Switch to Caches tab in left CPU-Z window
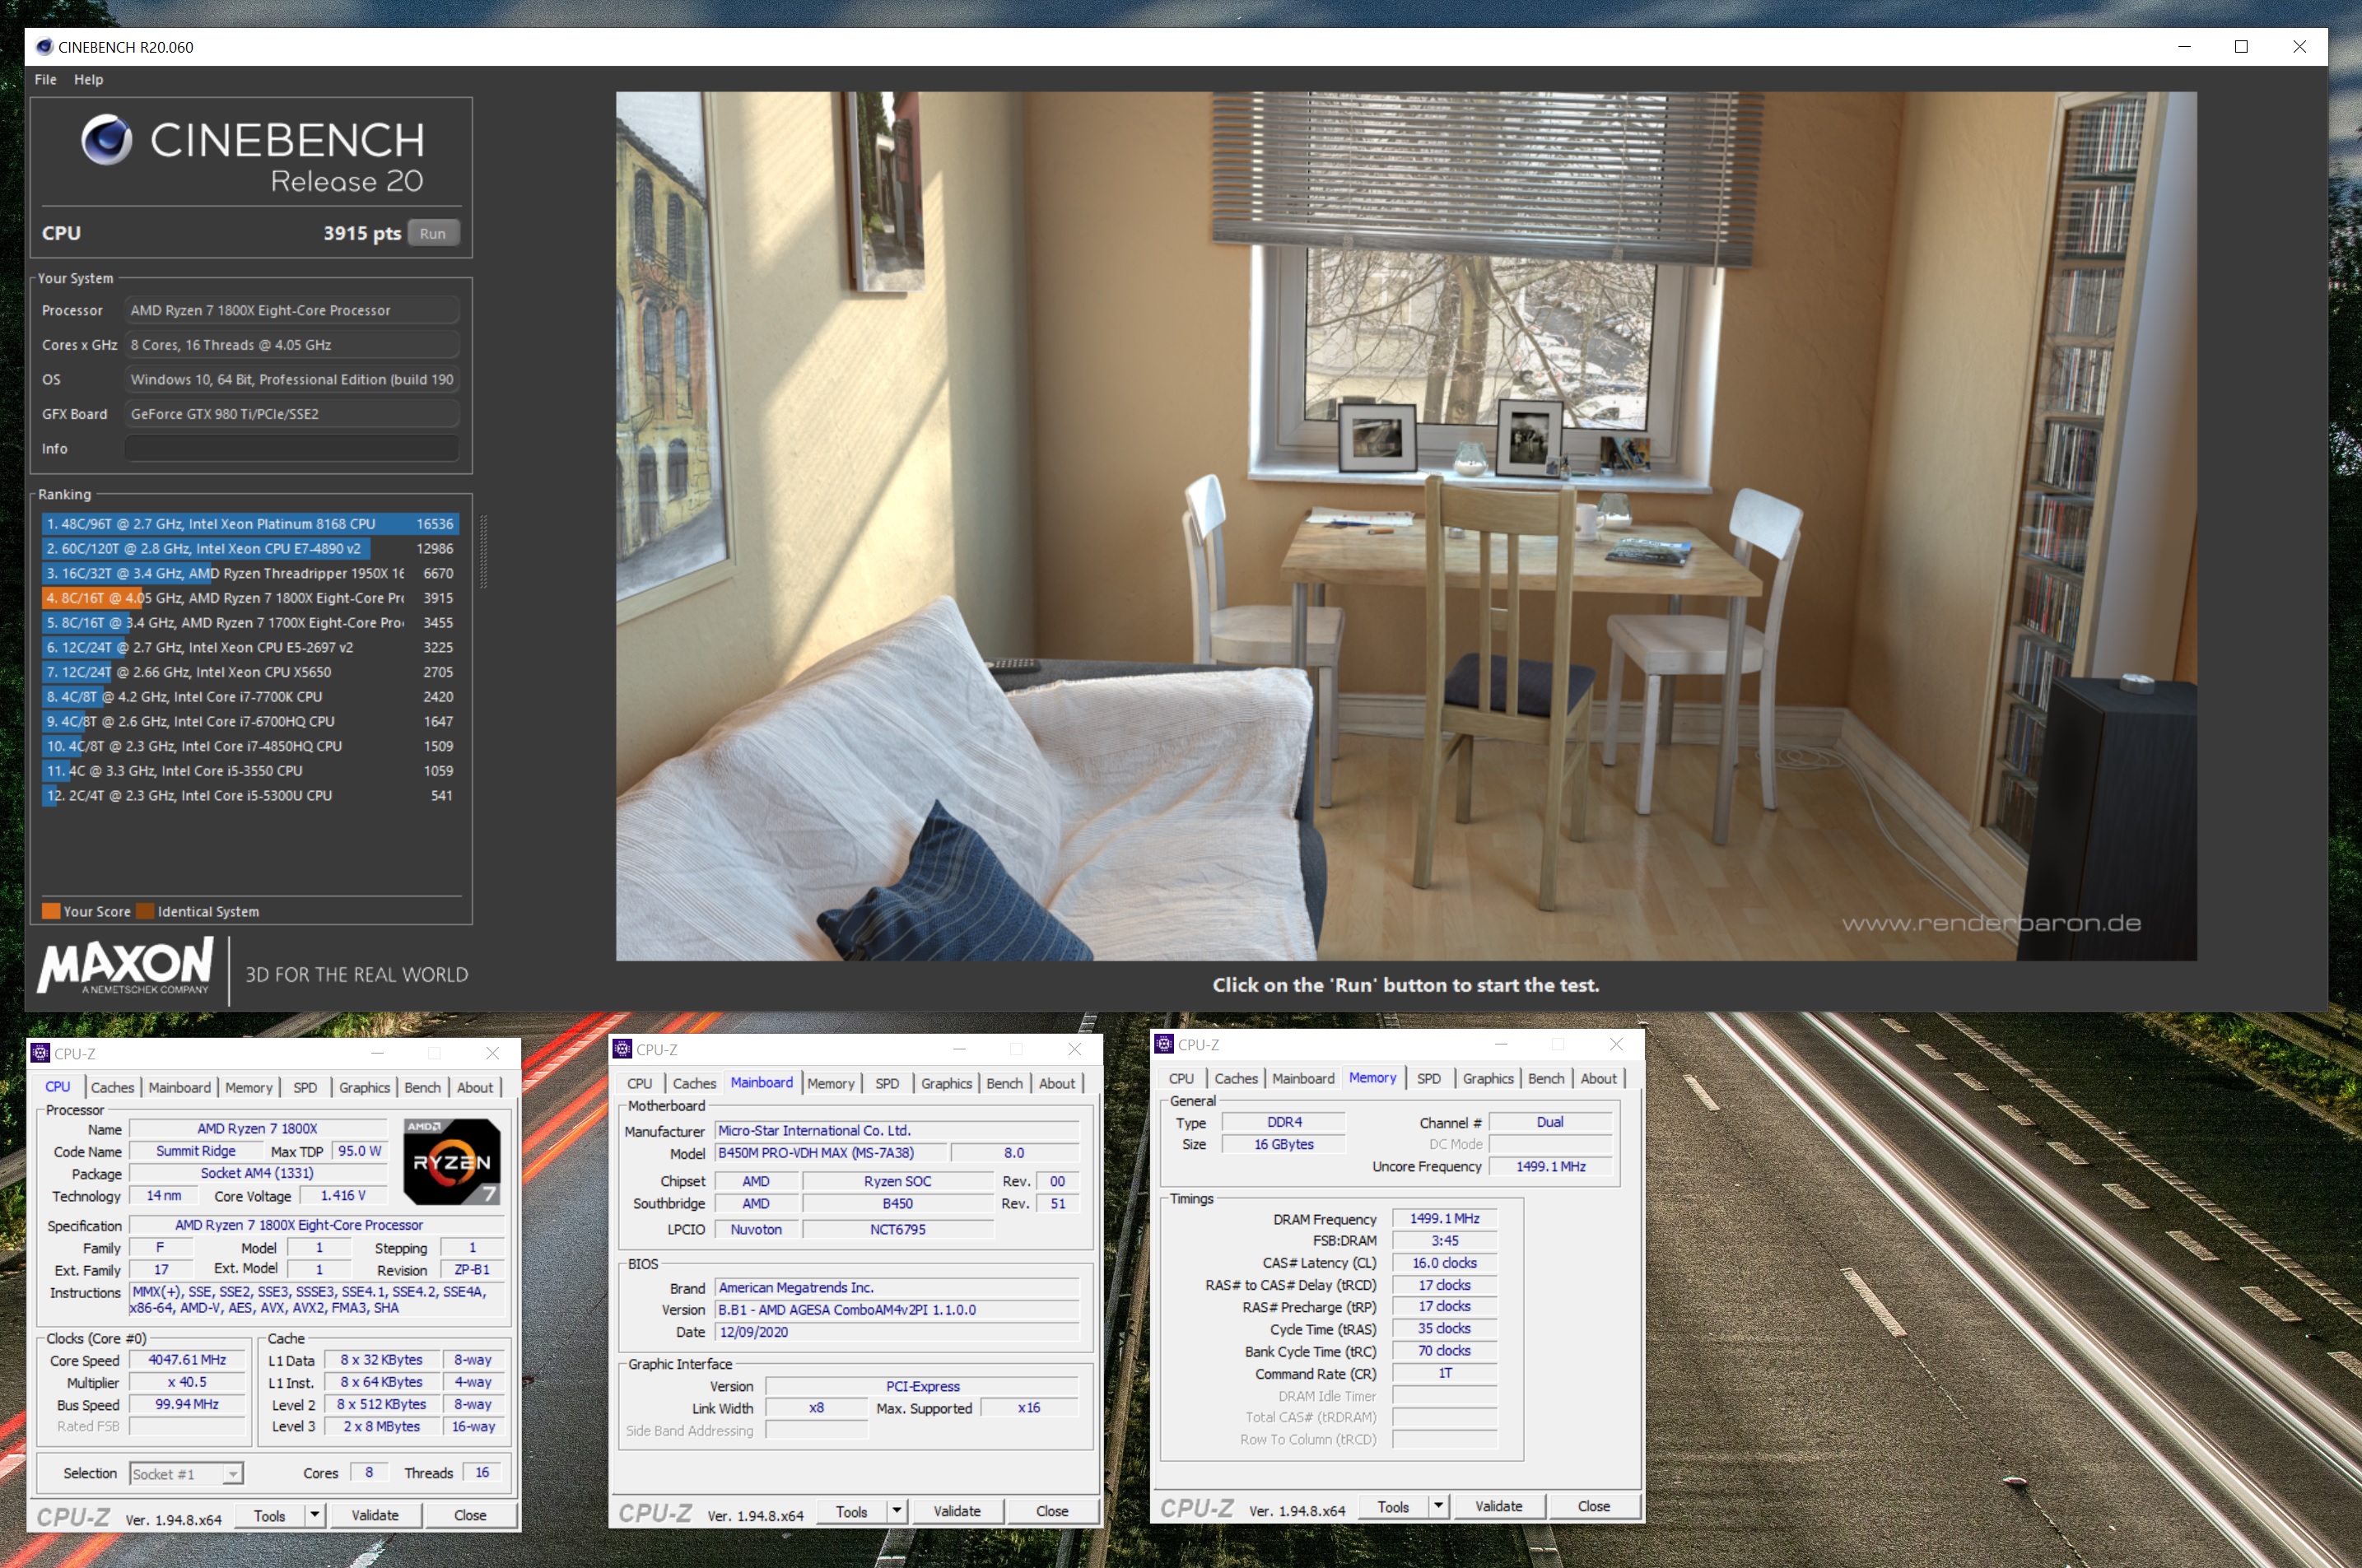The image size is (2362, 1568). coord(112,1087)
